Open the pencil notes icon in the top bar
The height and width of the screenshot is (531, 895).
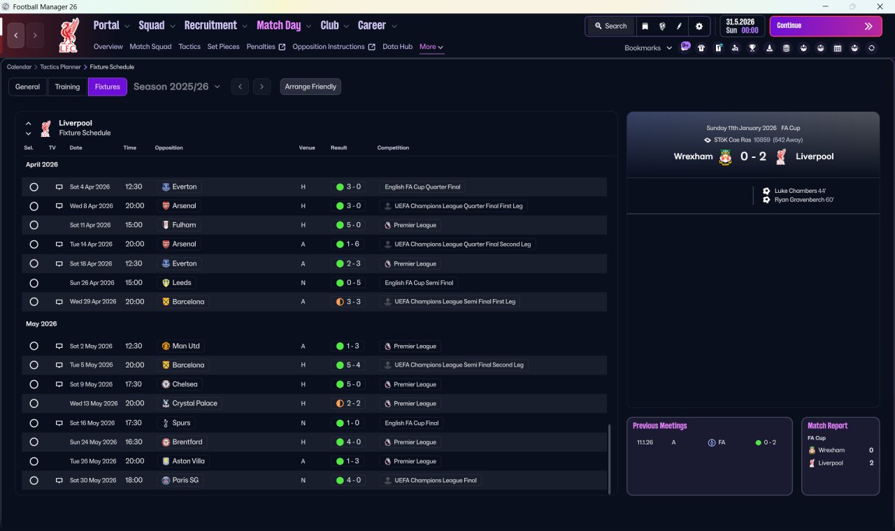click(x=679, y=26)
